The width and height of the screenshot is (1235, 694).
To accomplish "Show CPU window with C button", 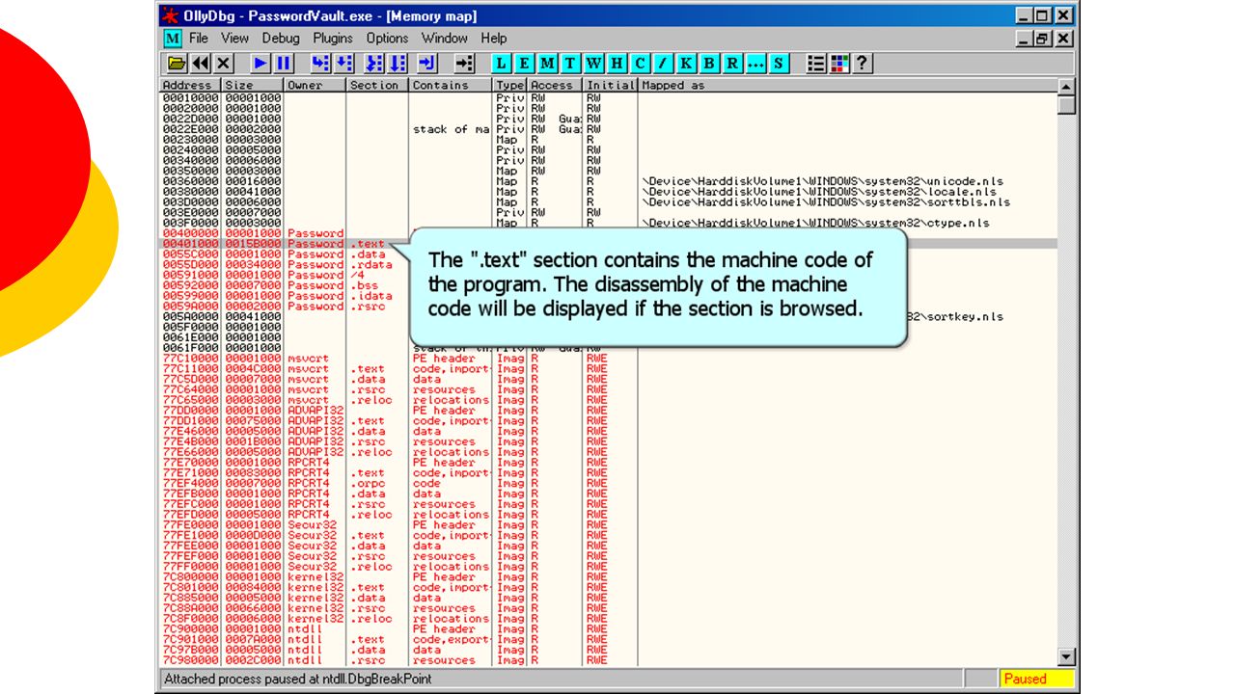I will [640, 64].
